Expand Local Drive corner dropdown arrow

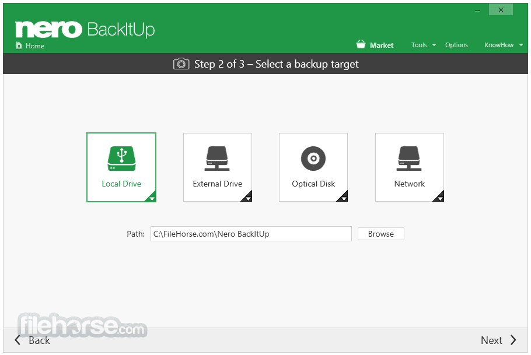pyautogui.click(x=152, y=198)
